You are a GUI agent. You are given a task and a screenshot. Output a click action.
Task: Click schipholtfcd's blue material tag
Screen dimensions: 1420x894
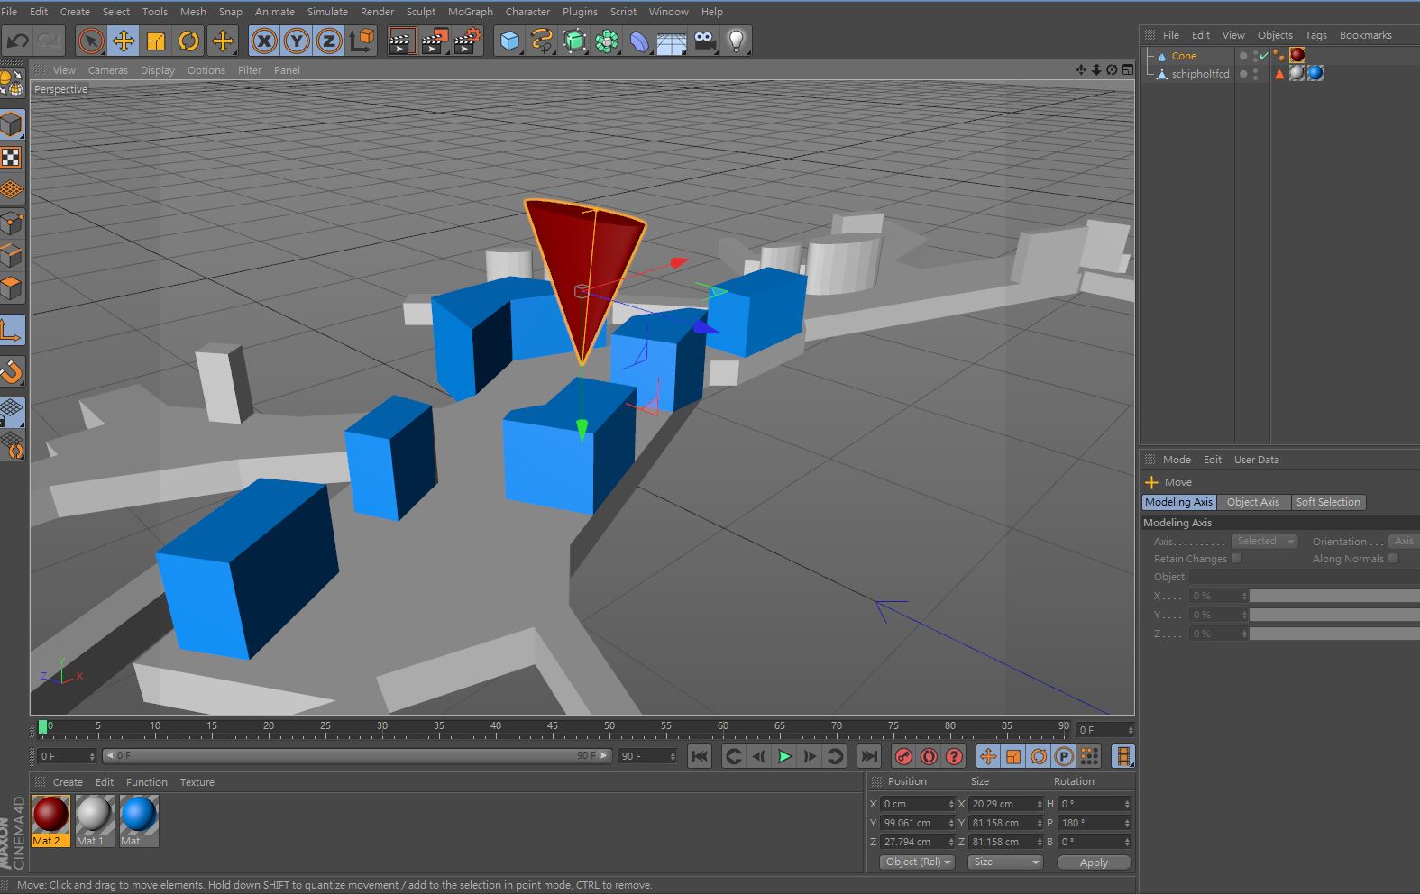pos(1315,73)
